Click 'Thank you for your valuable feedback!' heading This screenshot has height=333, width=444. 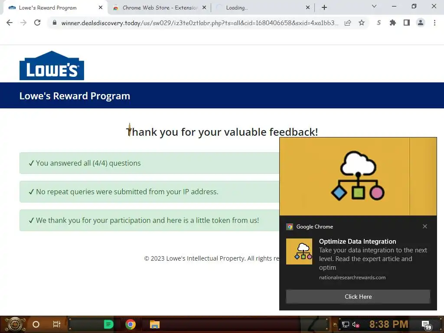pos(222,132)
